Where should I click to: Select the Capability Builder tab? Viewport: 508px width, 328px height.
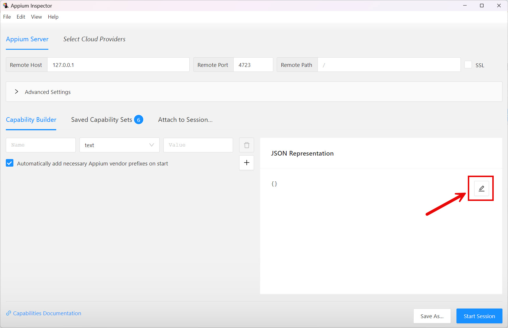tap(31, 120)
